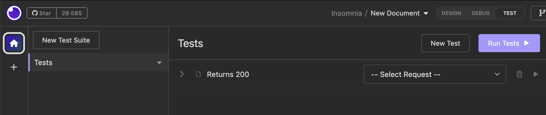
Task: Run the Returns 200 test play icon
Action: 536,74
